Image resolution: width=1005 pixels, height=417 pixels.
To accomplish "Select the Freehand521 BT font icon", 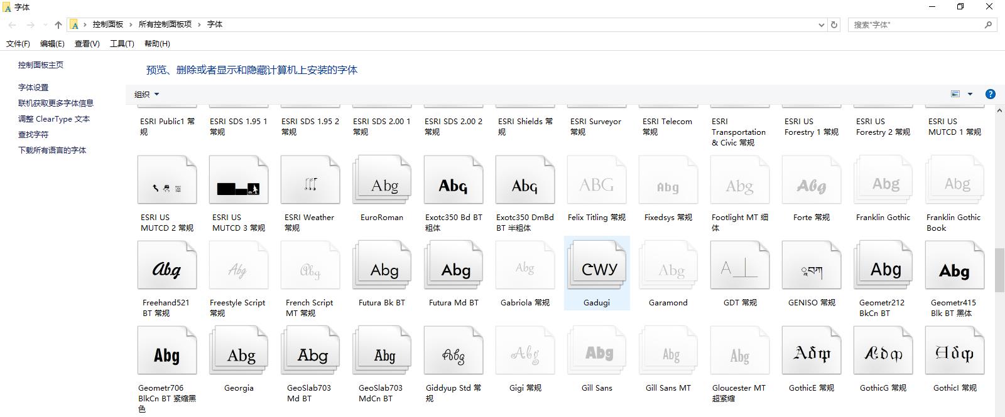I will [x=167, y=266].
